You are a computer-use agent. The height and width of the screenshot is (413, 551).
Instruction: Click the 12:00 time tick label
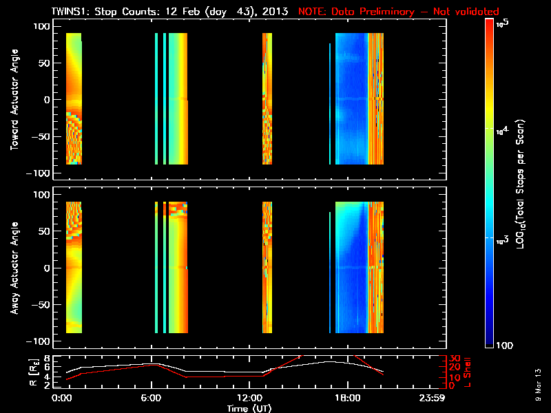[x=248, y=399]
